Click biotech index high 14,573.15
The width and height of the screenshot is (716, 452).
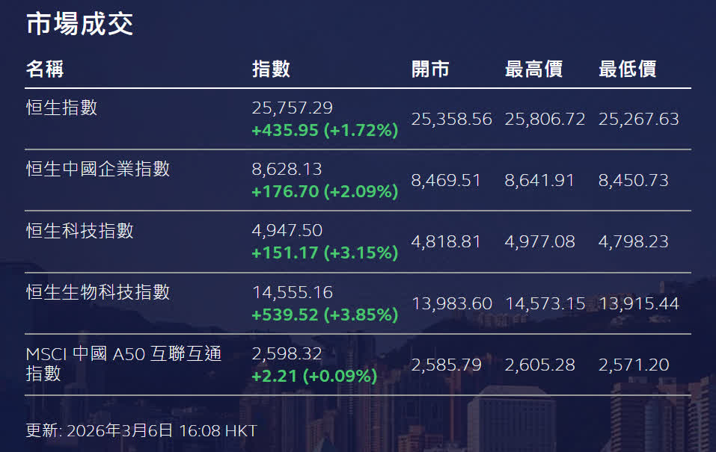[x=545, y=303]
